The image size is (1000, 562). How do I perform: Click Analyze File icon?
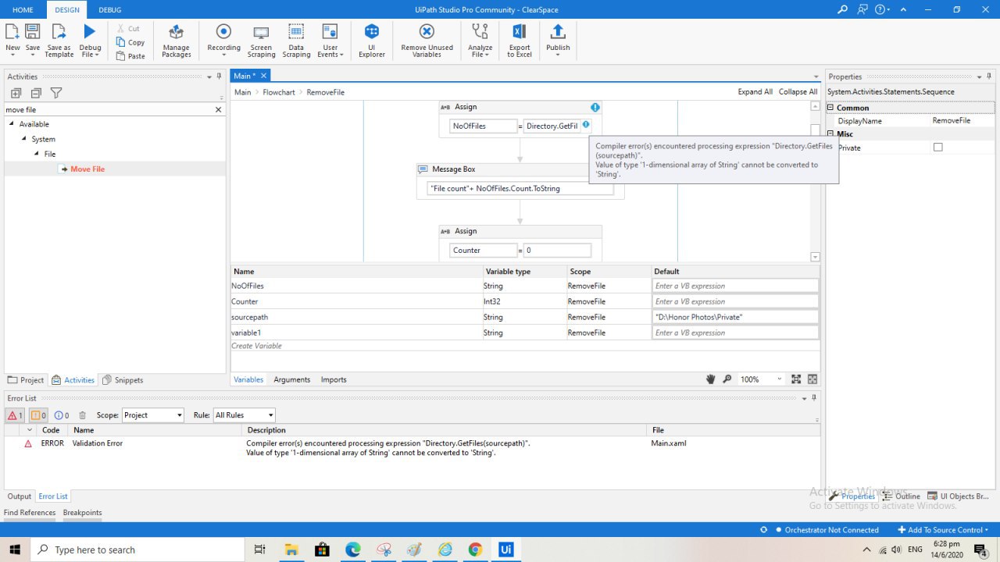tap(480, 31)
